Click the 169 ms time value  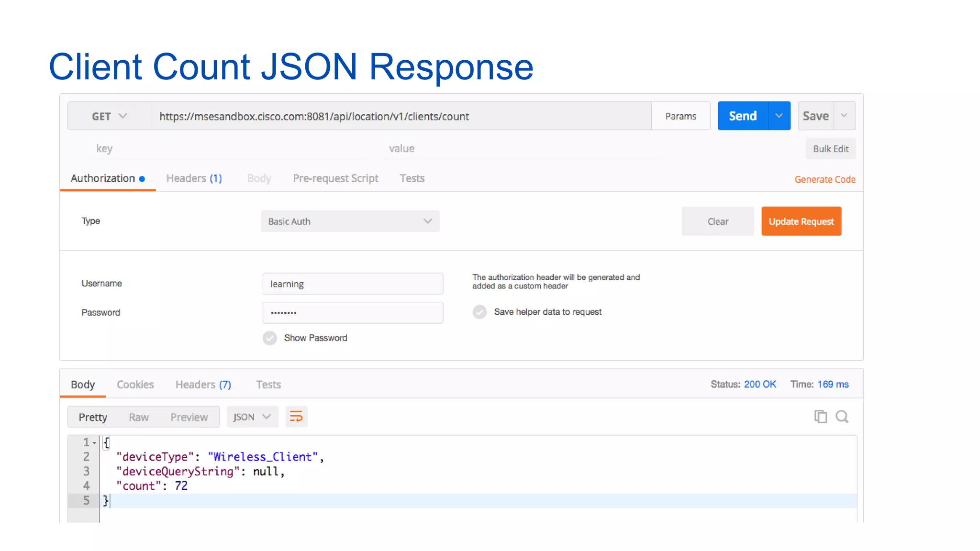(833, 384)
